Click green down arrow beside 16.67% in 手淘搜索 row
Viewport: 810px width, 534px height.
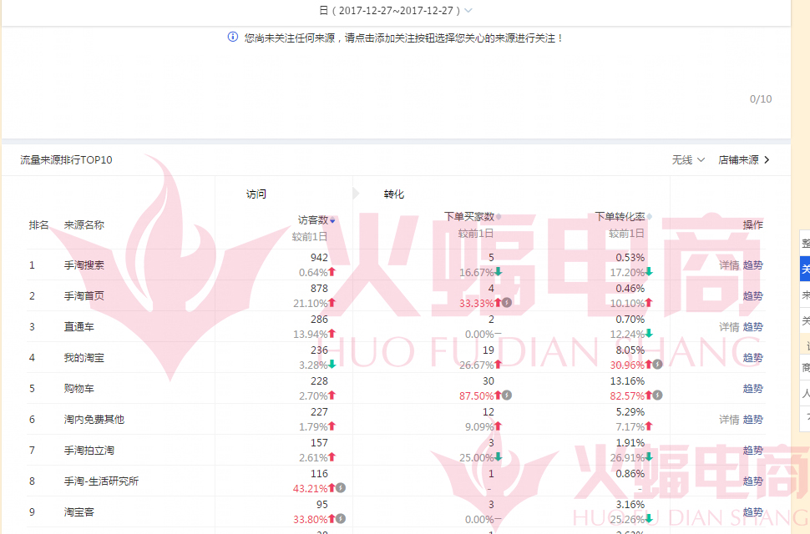pyautogui.click(x=498, y=272)
